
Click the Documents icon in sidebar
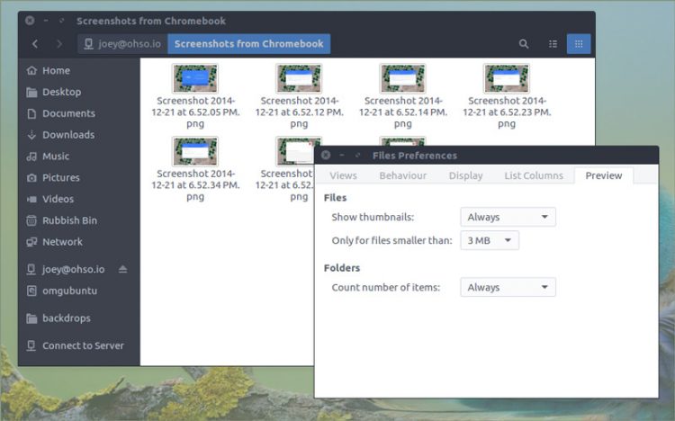(x=31, y=113)
